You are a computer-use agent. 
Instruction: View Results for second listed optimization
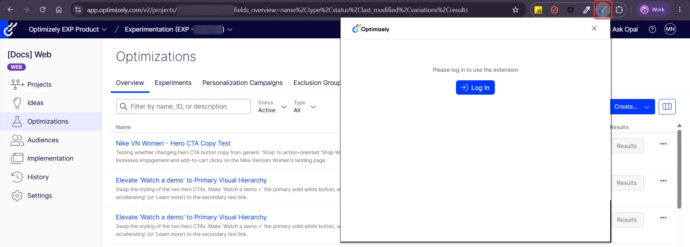point(627,183)
